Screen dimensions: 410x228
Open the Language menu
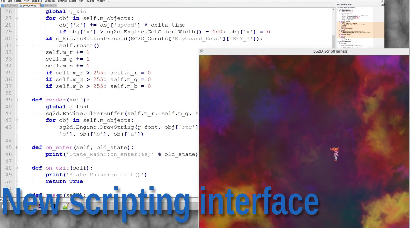(50, 1)
